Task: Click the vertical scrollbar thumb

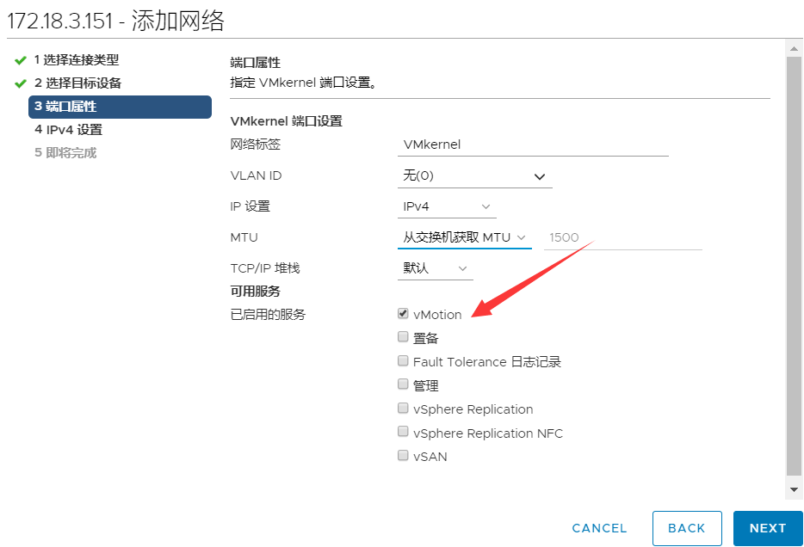Action: point(794,267)
